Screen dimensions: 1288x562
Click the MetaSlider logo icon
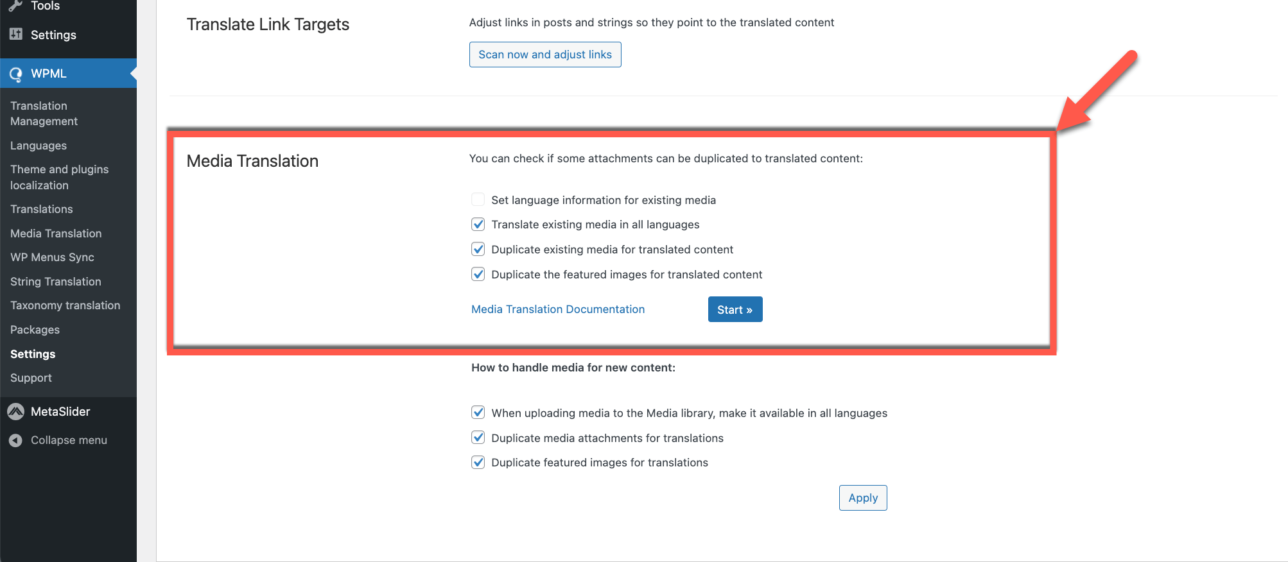click(15, 412)
